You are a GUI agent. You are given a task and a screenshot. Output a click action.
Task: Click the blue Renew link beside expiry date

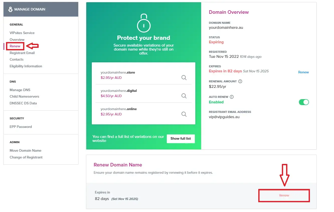(303, 72)
